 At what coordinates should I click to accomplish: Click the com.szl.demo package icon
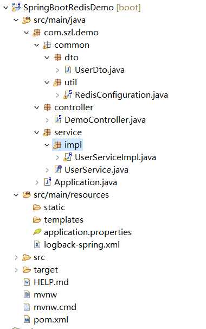coord(36,33)
